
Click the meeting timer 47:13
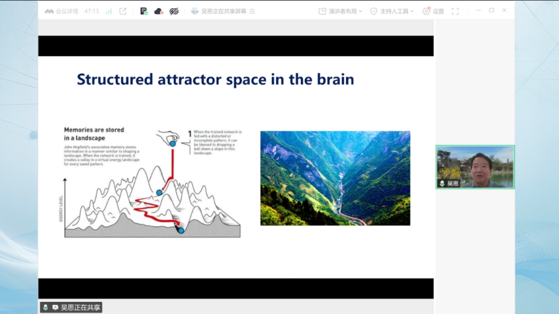pyautogui.click(x=92, y=11)
